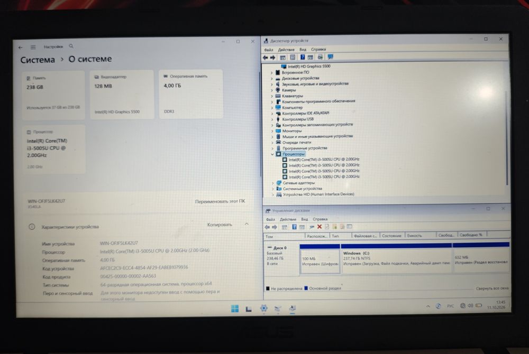The width and height of the screenshot is (529, 354).
Task: Select the 100 МБ partition block
Action: (320, 259)
